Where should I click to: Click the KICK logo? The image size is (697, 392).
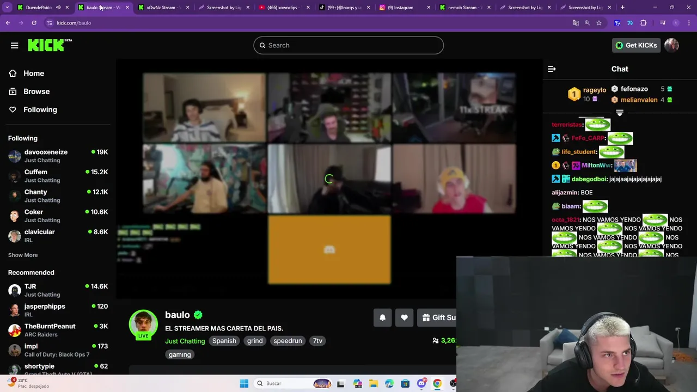point(50,45)
